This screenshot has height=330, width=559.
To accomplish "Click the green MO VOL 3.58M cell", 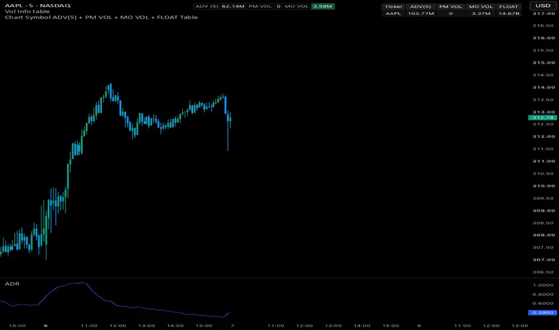I will coord(323,7).
